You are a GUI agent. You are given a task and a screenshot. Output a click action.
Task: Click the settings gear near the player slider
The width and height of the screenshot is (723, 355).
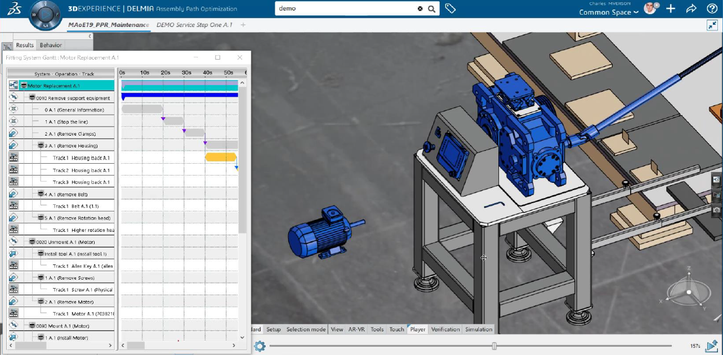260,346
